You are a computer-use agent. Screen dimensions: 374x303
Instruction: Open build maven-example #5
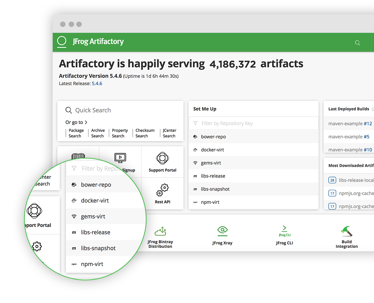coord(349,137)
